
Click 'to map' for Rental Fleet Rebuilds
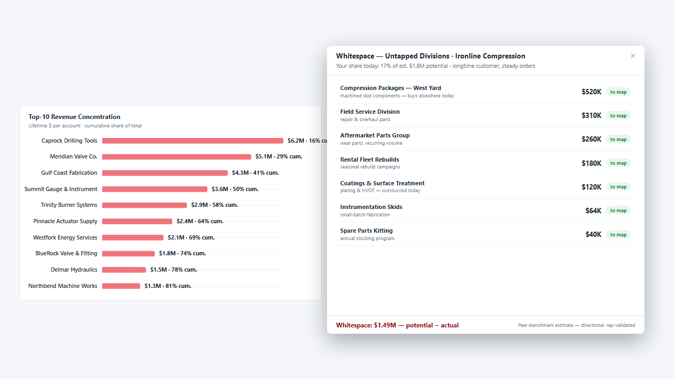(x=618, y=163)
